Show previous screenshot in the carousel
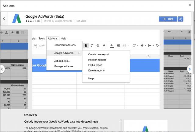 click(2, 69)
